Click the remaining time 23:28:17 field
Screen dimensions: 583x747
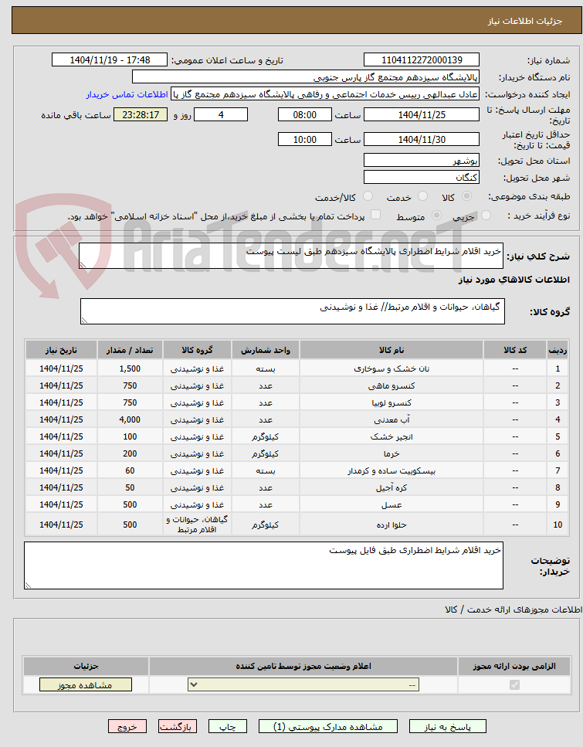click(x=141, y=115)
